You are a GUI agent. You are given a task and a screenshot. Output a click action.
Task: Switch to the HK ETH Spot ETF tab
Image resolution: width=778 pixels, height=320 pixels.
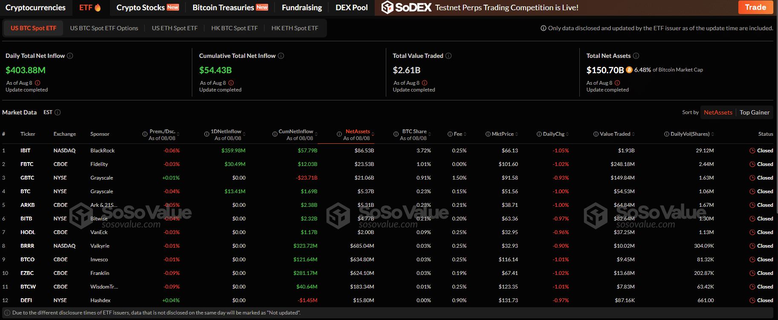295,28
